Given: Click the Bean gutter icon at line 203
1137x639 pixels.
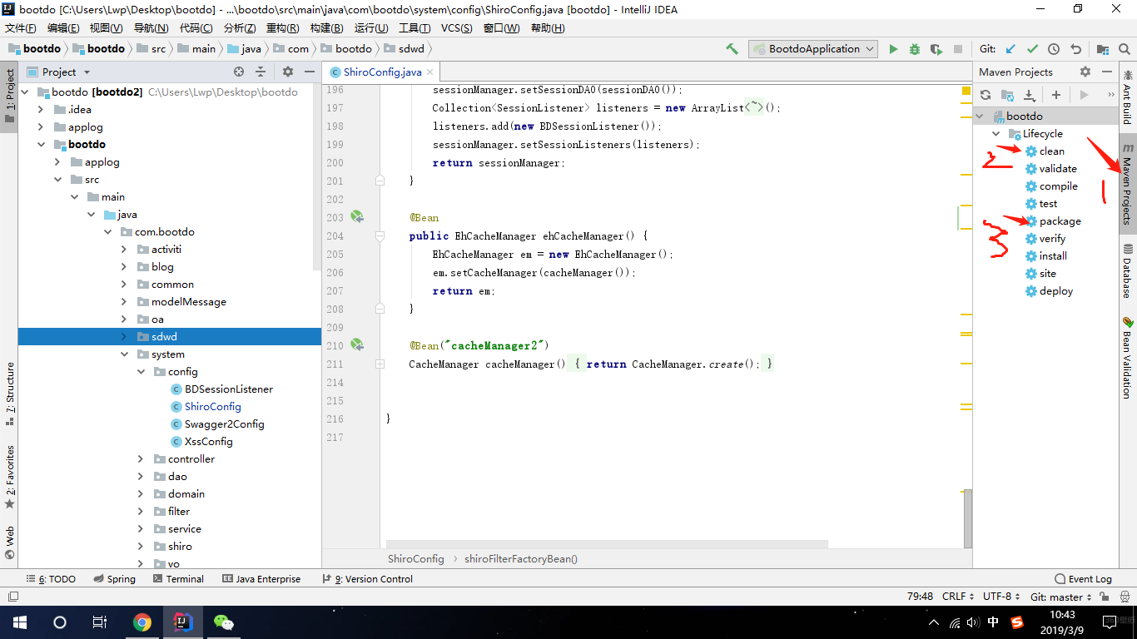Looking at the screenshot, I should click(357, 217).
